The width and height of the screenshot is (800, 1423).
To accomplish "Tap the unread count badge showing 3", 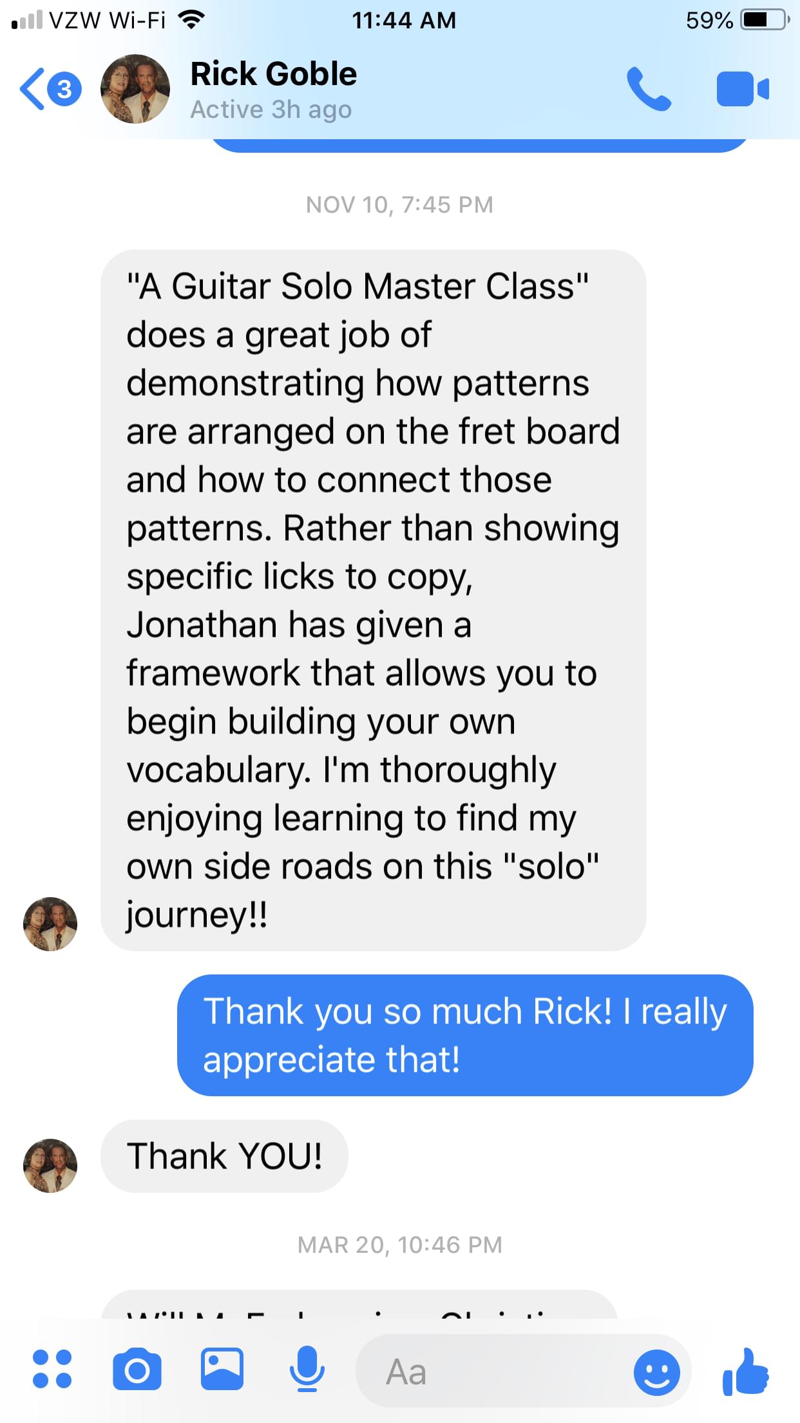I will pos(64,89).
